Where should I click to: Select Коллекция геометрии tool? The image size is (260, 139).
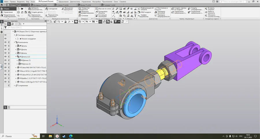click(x=101, y=16)
